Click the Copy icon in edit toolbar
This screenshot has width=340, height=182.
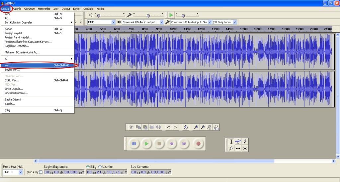(x=138, y=127)
